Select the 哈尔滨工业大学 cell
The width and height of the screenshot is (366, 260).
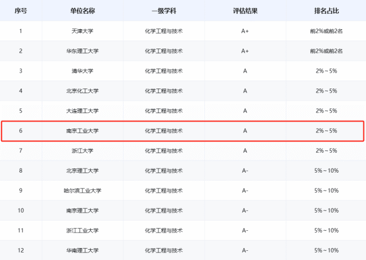82,190
